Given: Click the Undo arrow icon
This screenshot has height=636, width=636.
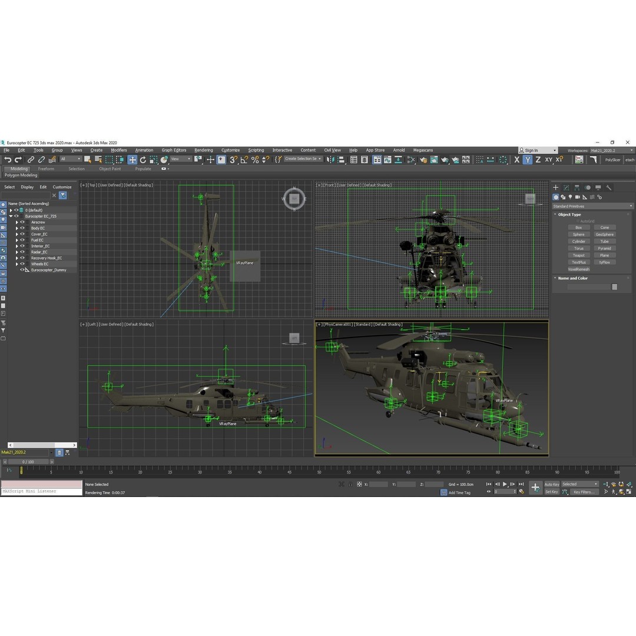Looking at the screenshot, I should click(x=8, y=160).
